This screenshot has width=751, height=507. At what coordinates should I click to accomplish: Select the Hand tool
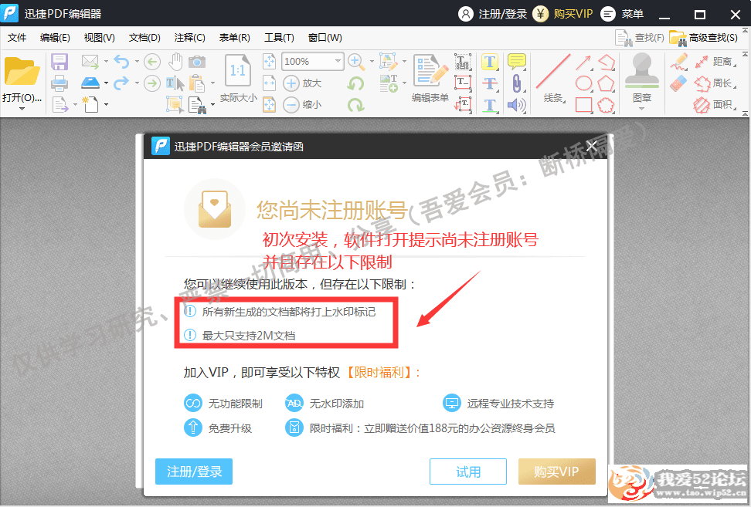click(x=176, y=62)
